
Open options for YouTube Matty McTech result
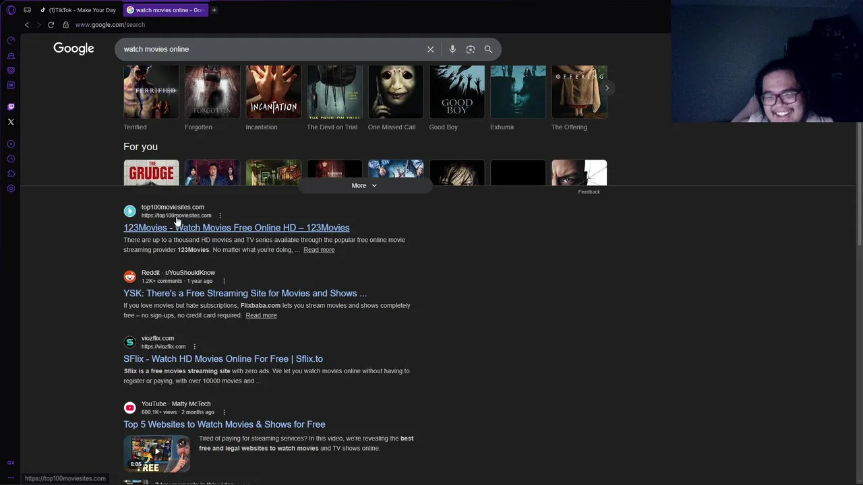pyautogui.click(x=224, y=412)
